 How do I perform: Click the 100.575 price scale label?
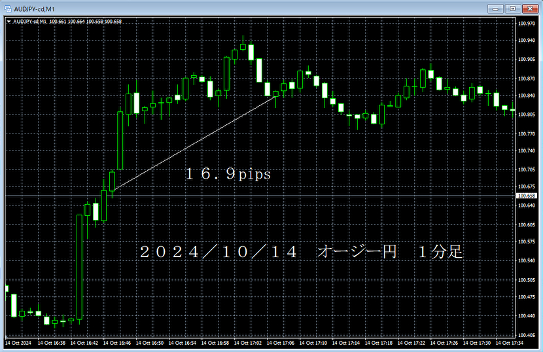(527, 242)
